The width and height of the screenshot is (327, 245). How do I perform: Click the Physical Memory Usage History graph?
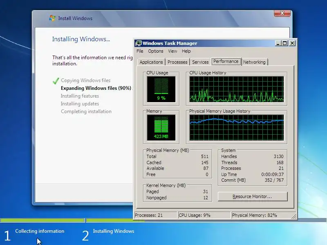click(x=237, y=128)
